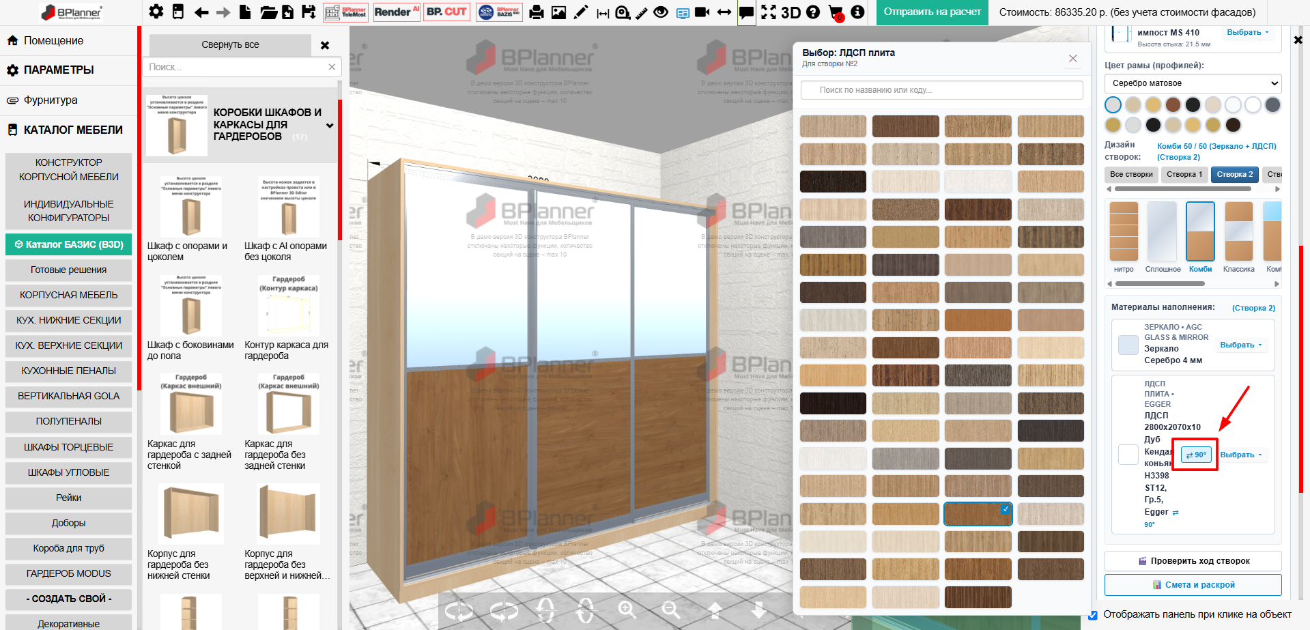
Task: Click the picture screenshot icon
Action: [558, 12]
